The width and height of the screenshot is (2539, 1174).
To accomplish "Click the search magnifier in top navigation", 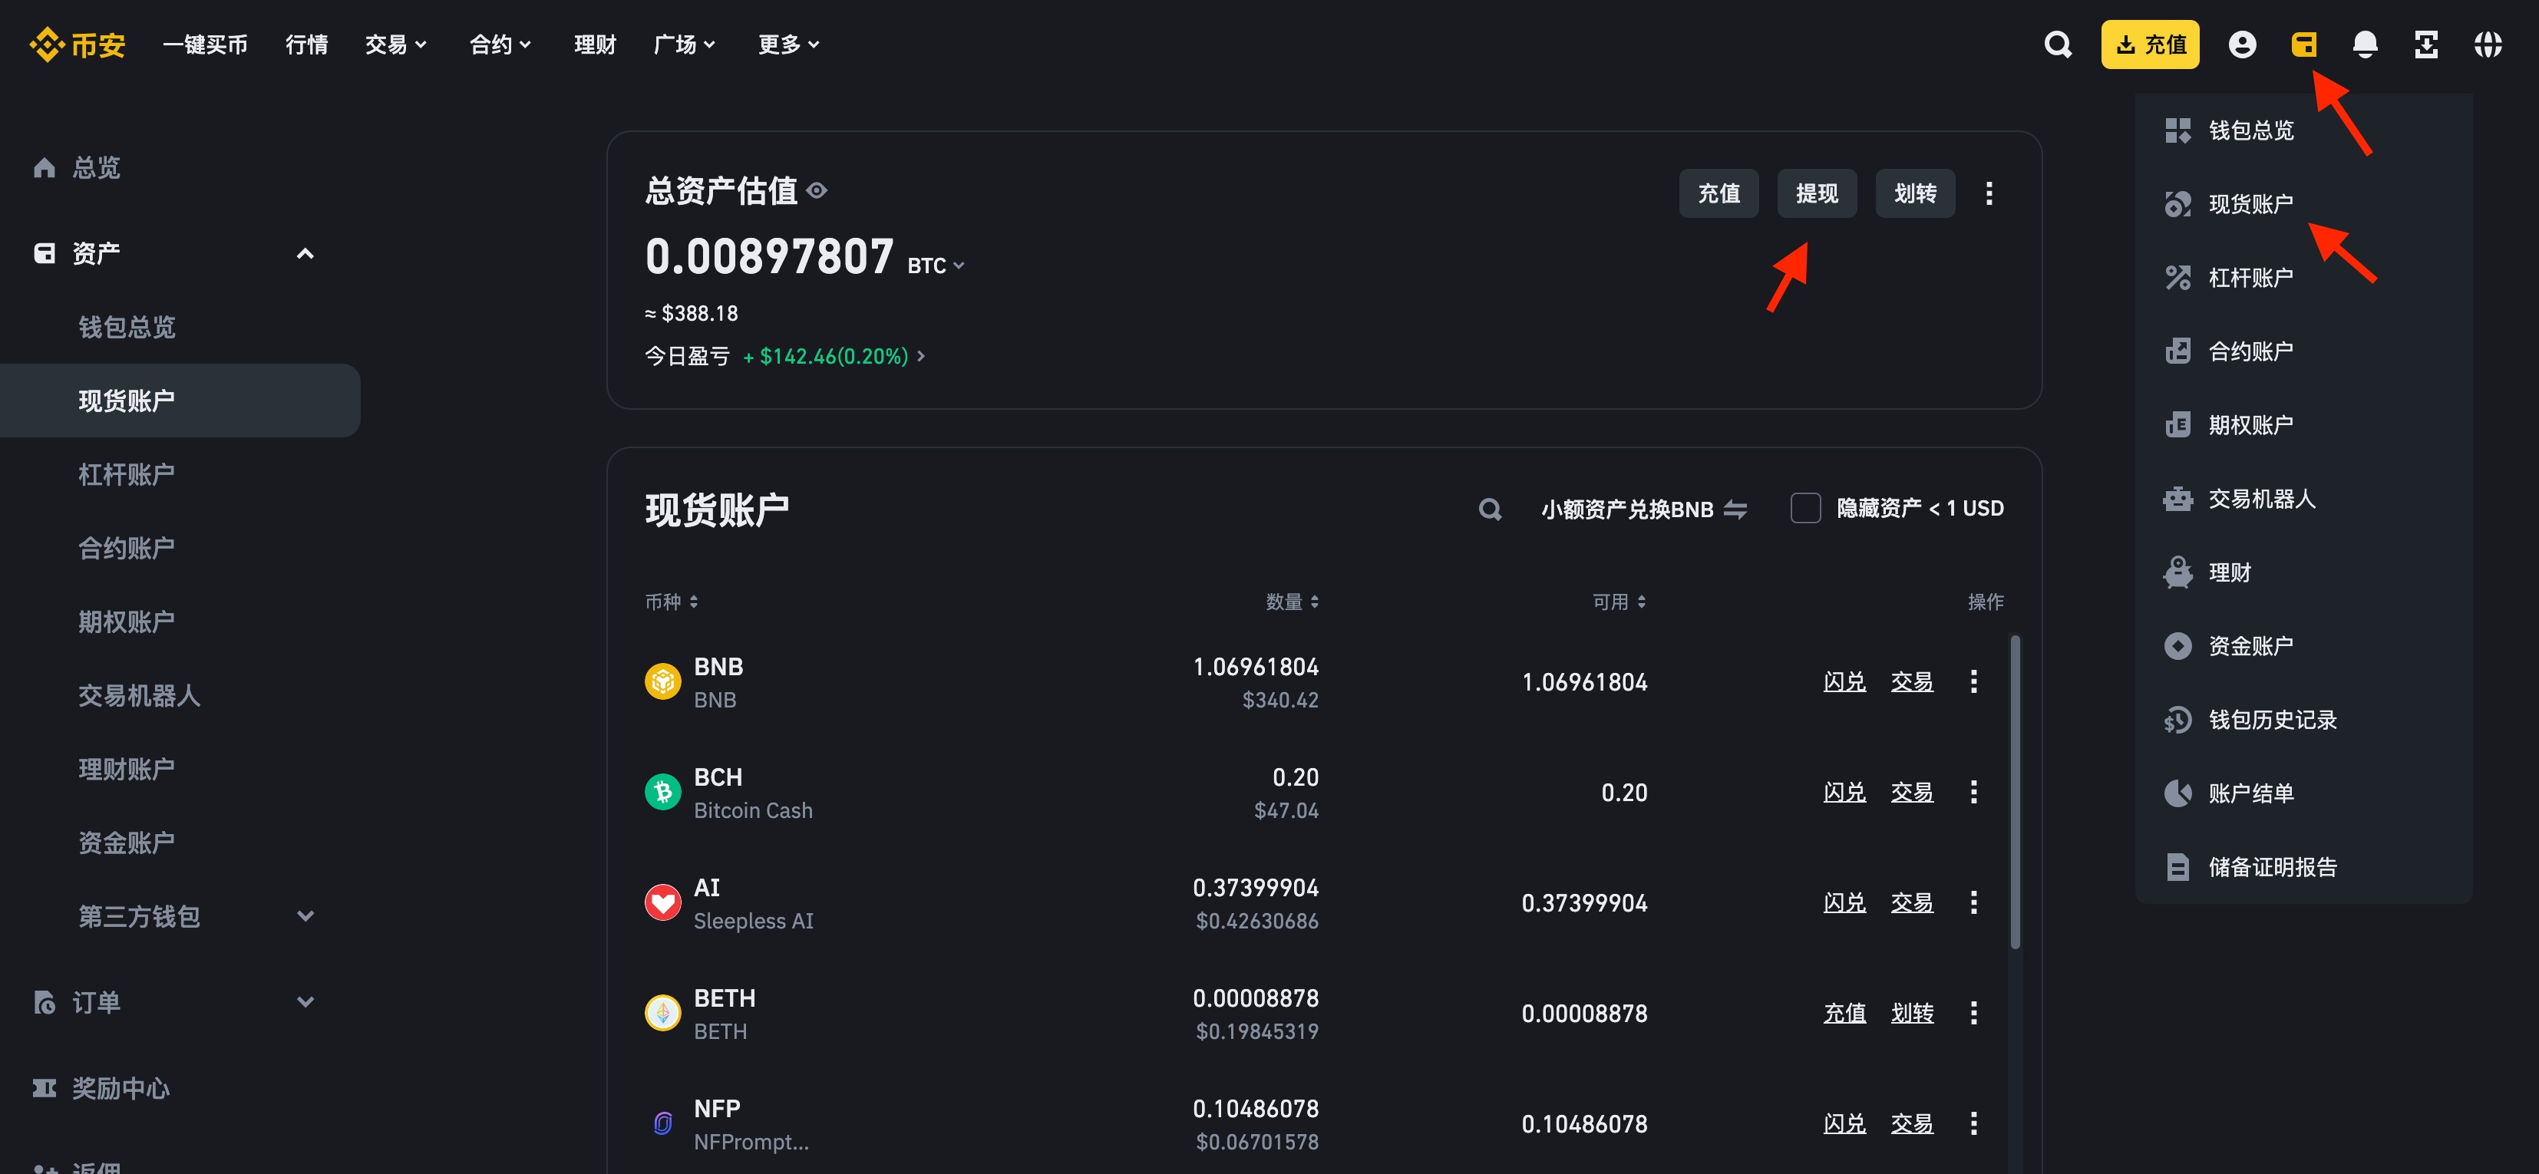I will 2057,45.
